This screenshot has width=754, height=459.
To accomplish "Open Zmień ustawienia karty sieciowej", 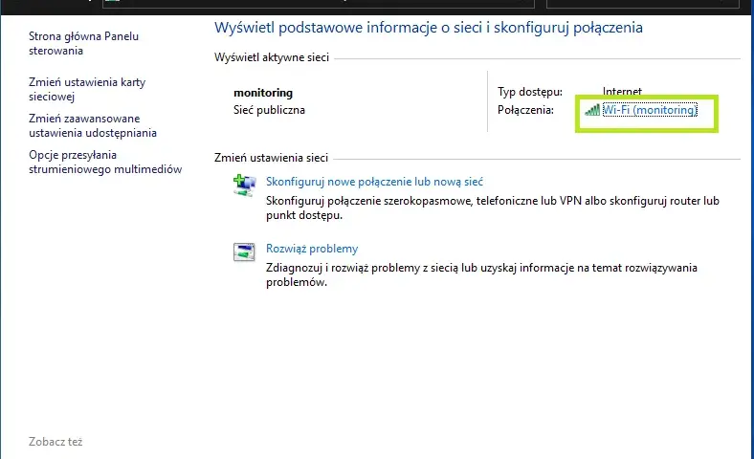I will point(87,89).
